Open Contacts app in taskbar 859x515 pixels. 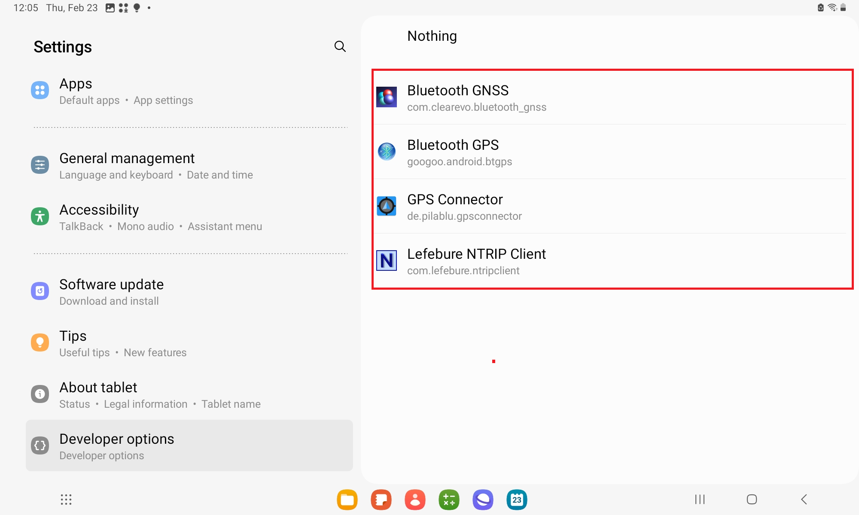pyautogui.click(x=415, y=500)
